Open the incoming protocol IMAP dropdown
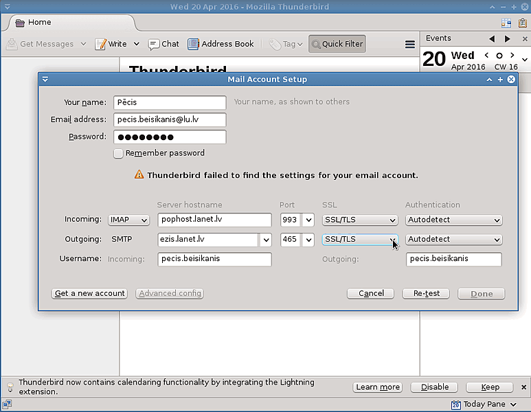 (128, 220)
